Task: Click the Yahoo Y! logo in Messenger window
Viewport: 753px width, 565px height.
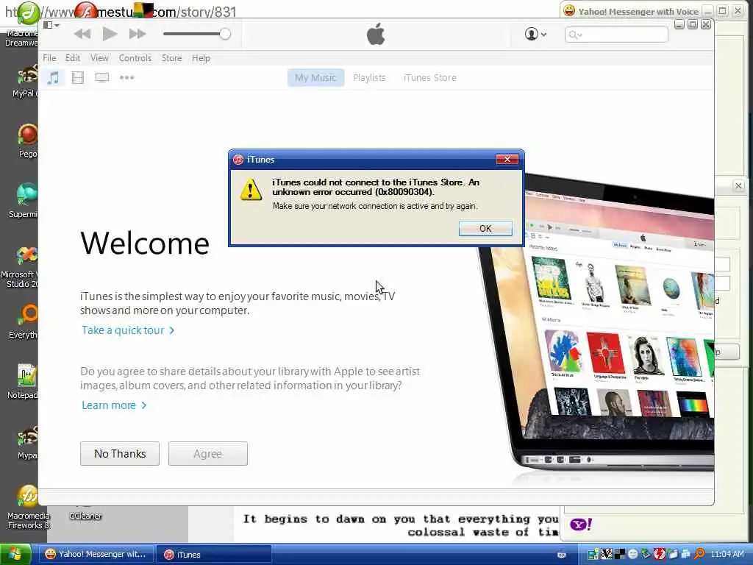Action: tap(581, 524)
